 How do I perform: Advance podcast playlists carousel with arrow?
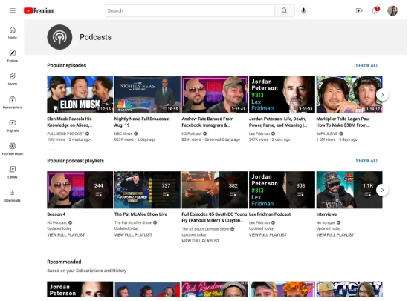(382, 190)
